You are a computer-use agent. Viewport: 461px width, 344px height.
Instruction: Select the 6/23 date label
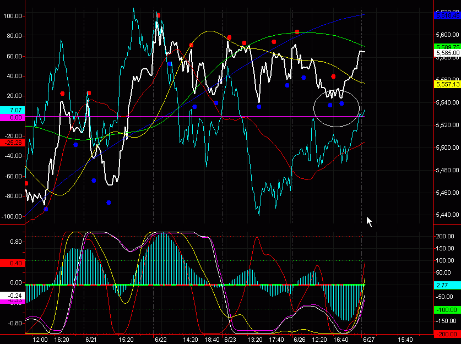tap(230, 340)
